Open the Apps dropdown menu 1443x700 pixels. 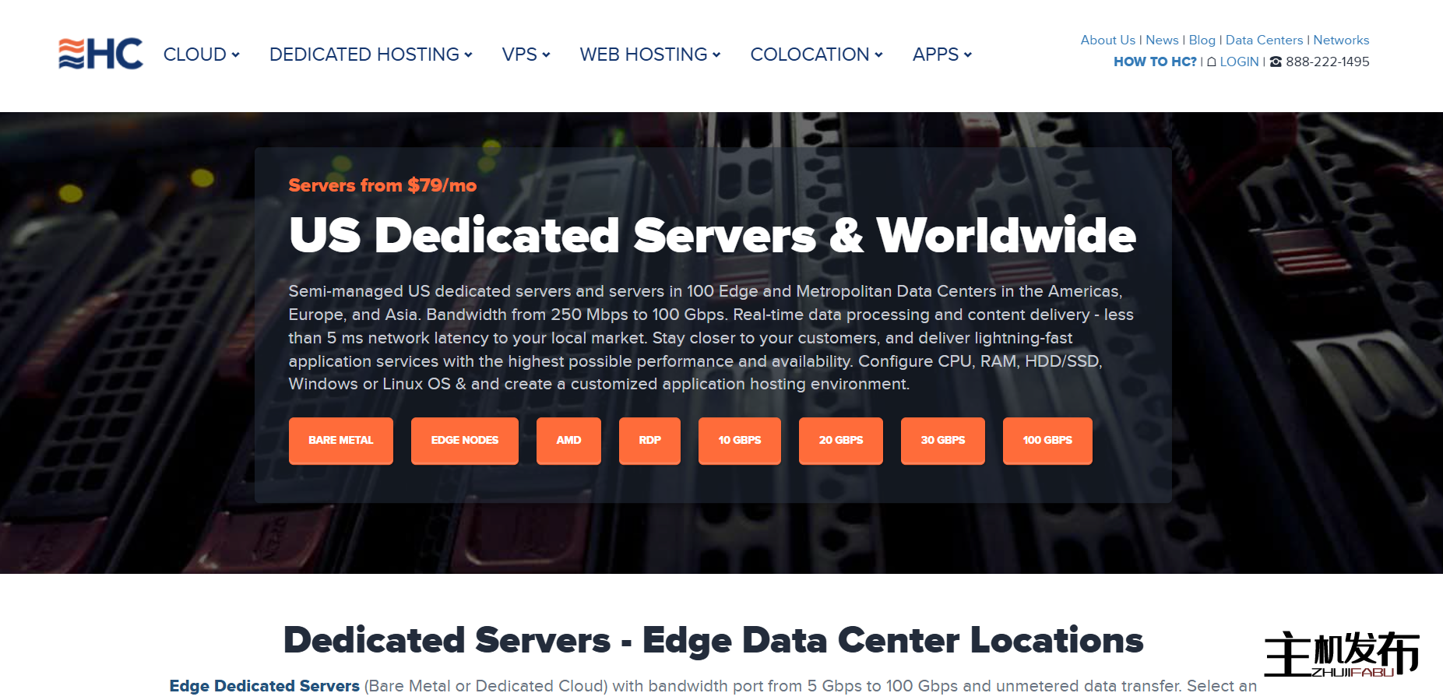(941, 55)
